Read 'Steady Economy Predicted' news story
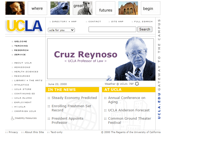 pos(74,98)
